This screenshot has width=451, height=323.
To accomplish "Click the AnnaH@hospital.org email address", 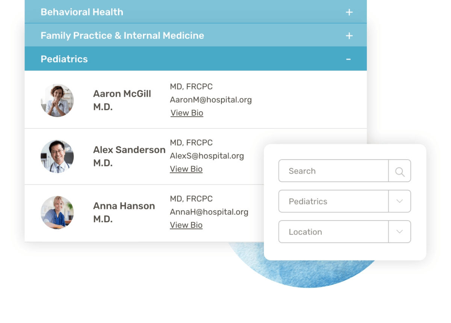I will pyautogui.click(x=209, y=212).
